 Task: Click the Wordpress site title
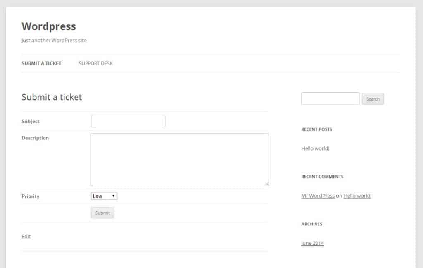tap(49, 26)
